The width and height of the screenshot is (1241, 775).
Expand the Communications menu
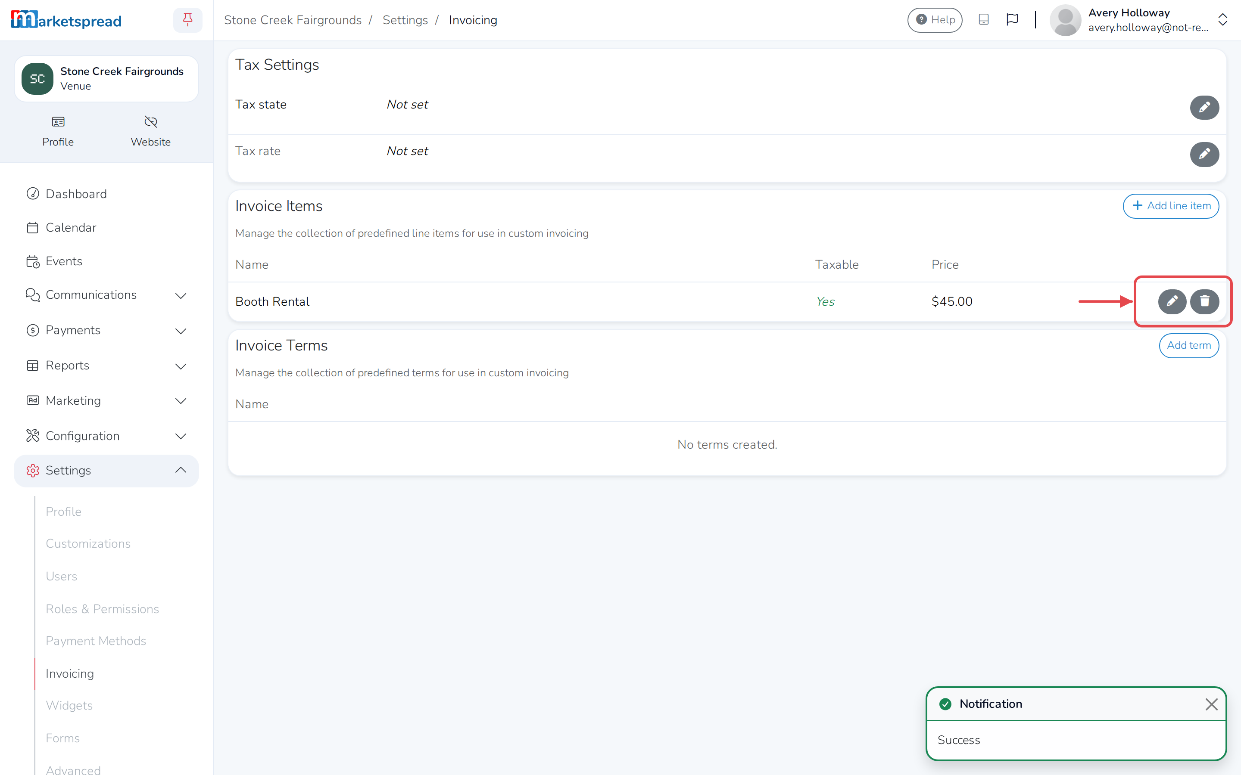point(106,295)
